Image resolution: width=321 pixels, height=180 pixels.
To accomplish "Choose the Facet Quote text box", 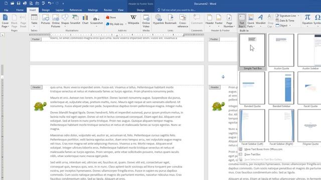I will [x=309, y=89].
